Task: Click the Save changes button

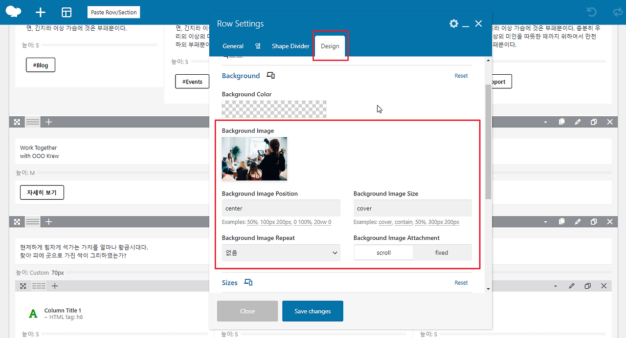Action: (x=313, y=311)
